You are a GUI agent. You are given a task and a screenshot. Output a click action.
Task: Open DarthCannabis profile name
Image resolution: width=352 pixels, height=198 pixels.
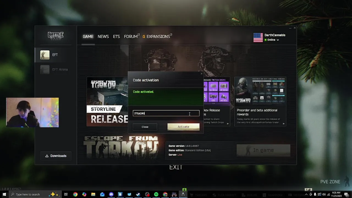[x=275, y=35]
